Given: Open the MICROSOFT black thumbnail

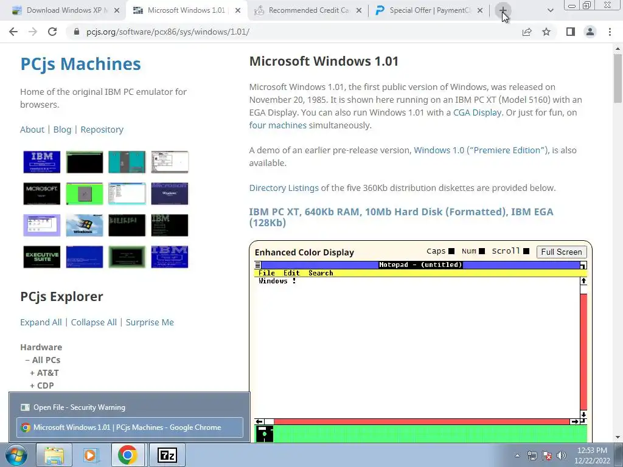Looking at the screenshot, I should pyautogui.click(x=42, y=193).
